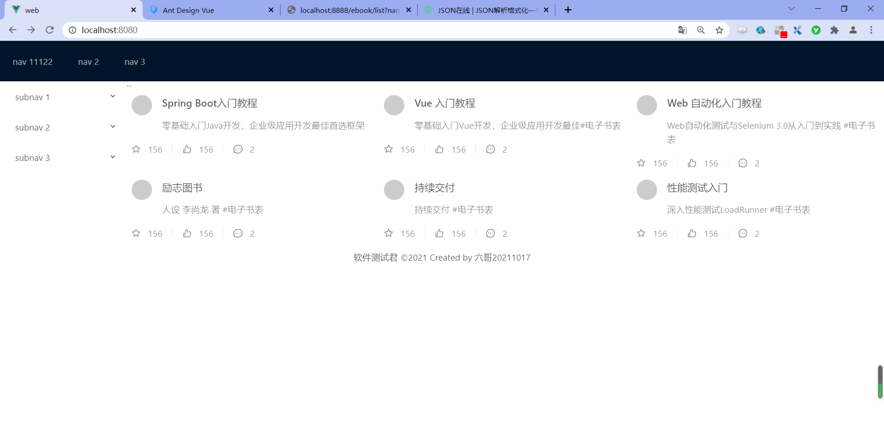Click comment icon under Web 自动化入门教程
This screenshot has height=426, width=884.
[743, 163]
